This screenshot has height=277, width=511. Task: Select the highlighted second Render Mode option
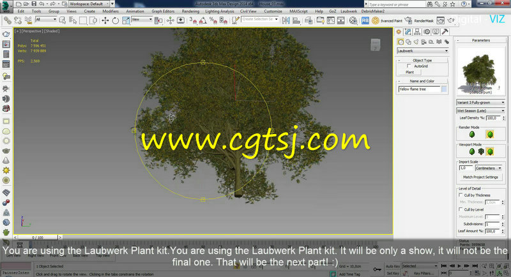490,135
